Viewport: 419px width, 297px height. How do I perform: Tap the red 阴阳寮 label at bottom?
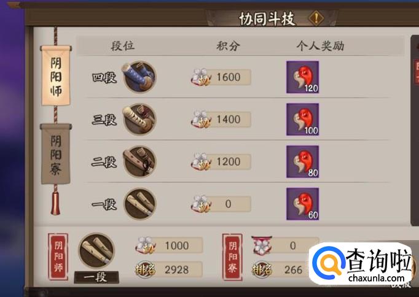click(x=232, y=256)
